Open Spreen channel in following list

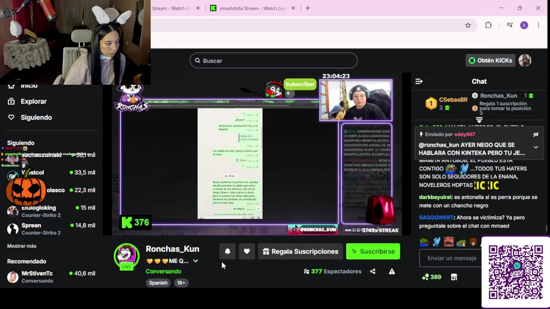52,229
